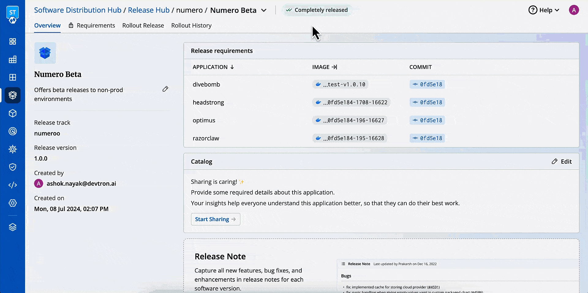The height and width of the screenshot is (293, 588).
Task: Click the Release Note preview image
Action: click(458, 276)
